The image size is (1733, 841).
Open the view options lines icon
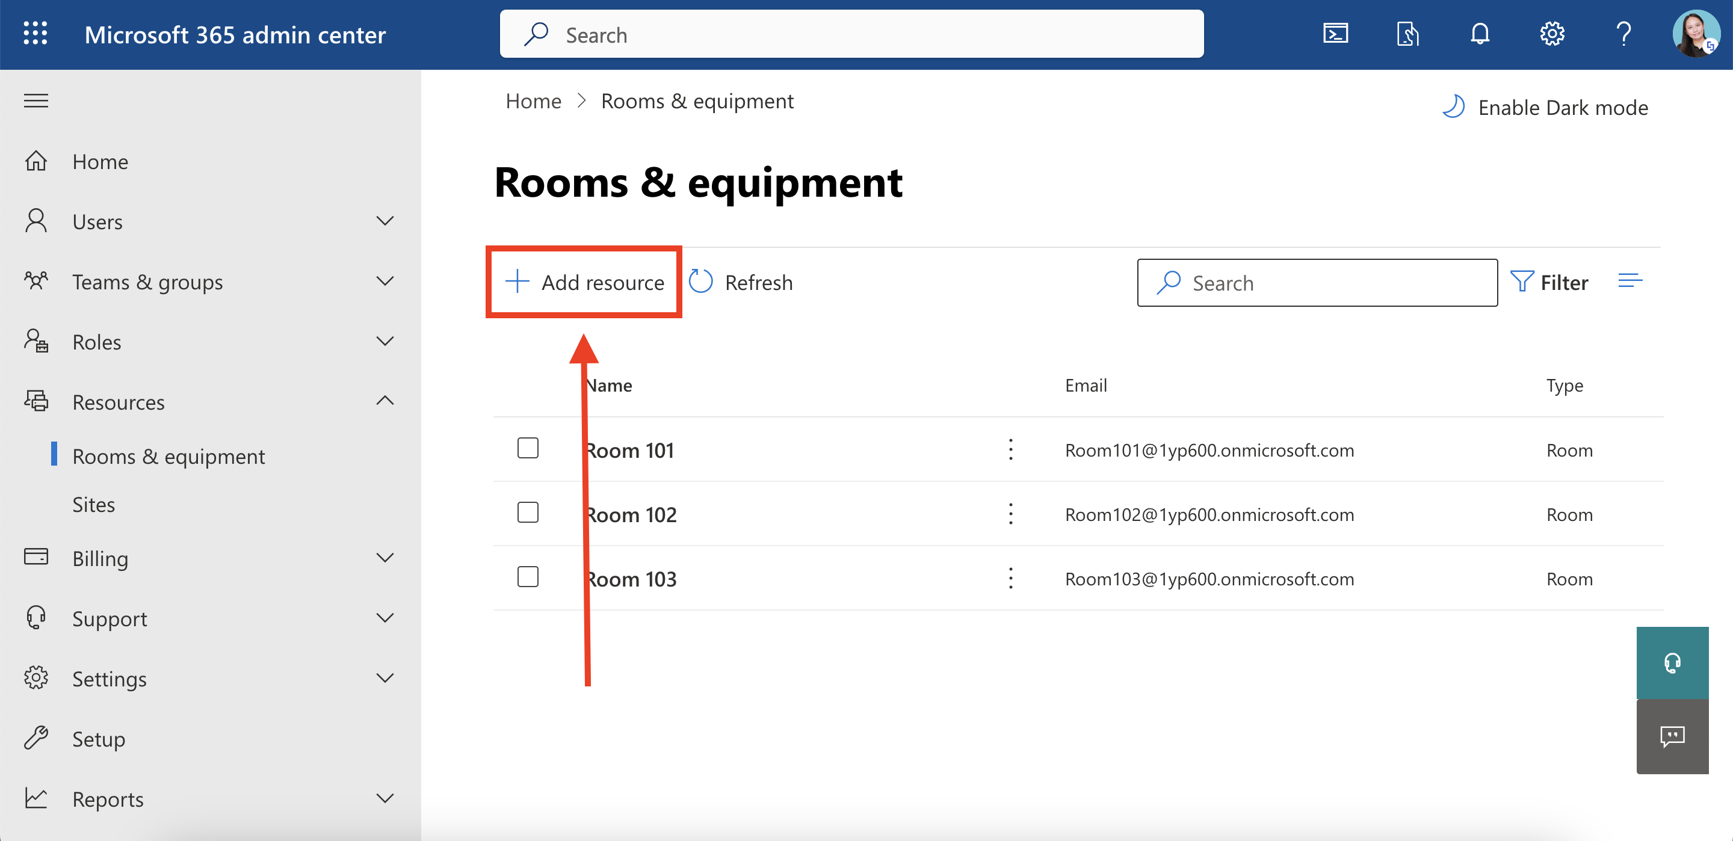(x=1630, y=281)
